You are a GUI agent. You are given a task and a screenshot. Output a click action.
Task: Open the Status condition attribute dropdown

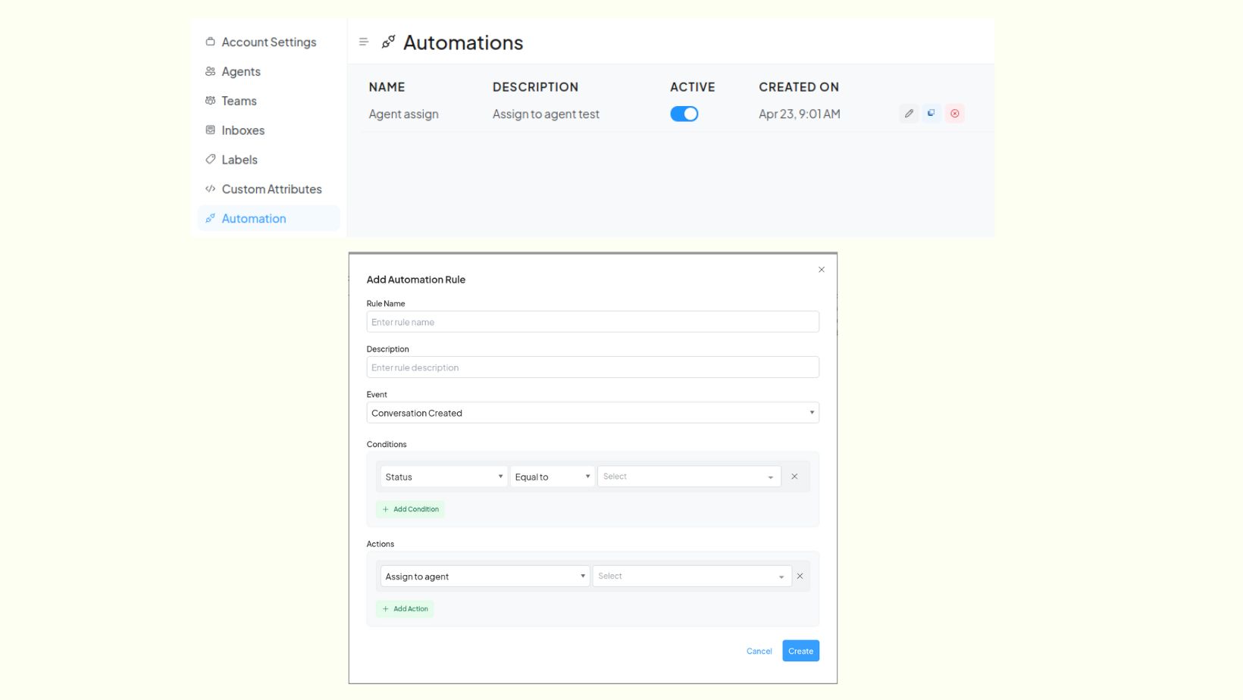[x=443, y=477]
